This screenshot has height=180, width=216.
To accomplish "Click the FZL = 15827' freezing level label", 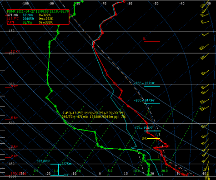I will pyautogui.click(x=144, y=128).
